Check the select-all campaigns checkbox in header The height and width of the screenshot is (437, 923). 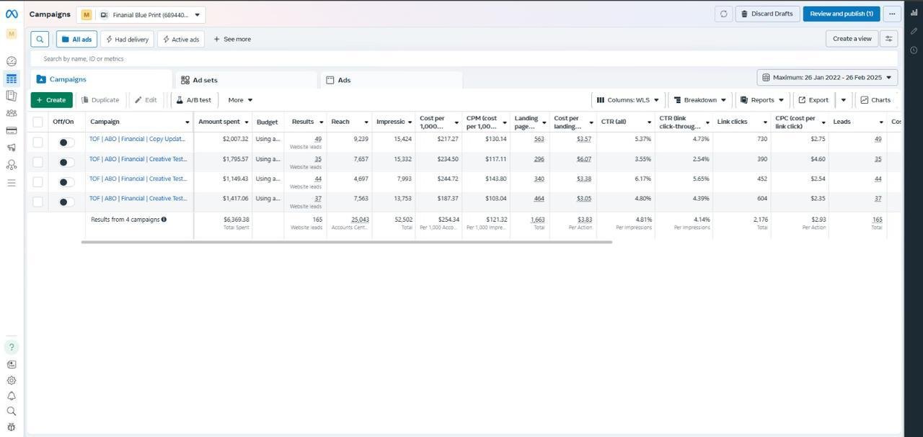click(x=37, y=121)
